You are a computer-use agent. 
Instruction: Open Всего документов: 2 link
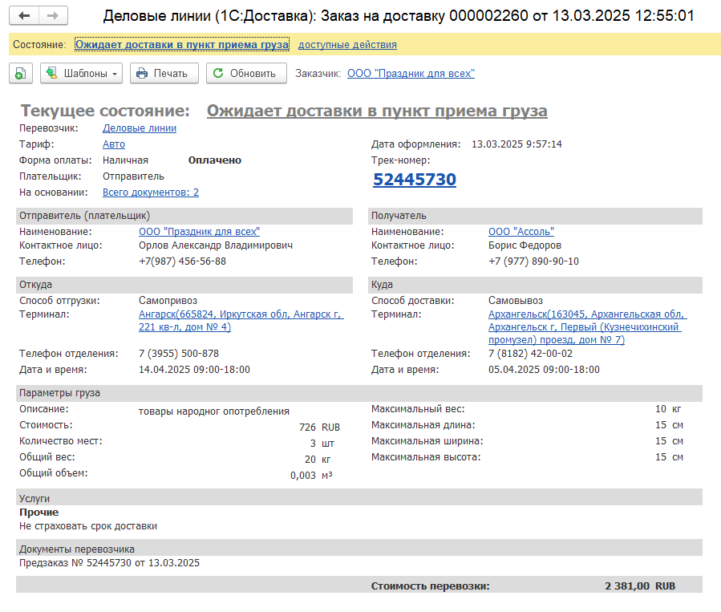150,193
